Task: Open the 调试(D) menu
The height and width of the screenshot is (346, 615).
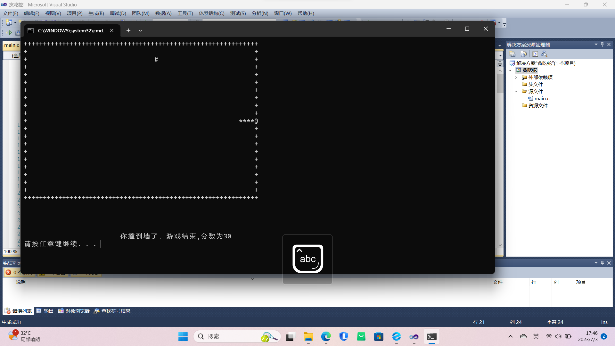Action: (x=118, y=13)
